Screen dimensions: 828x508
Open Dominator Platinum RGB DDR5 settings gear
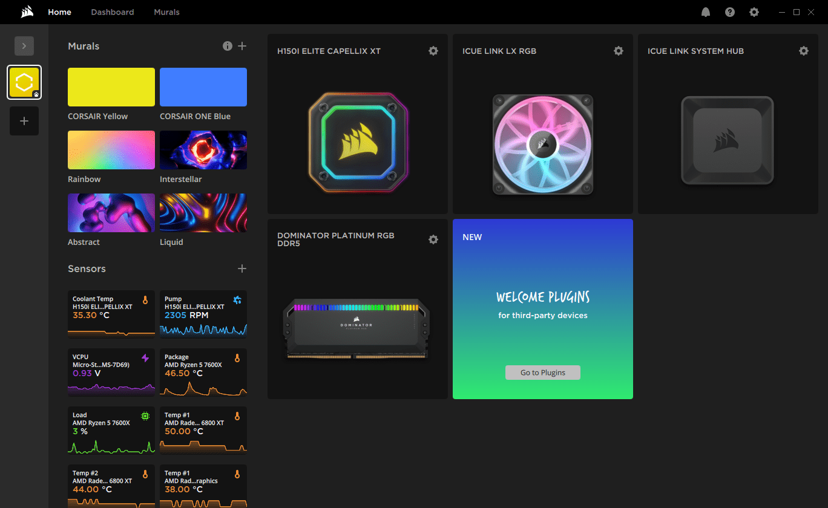coord(433,239)
